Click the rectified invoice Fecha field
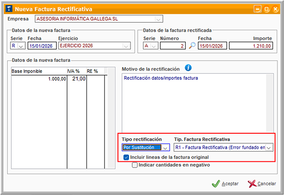 pos(212,46)
